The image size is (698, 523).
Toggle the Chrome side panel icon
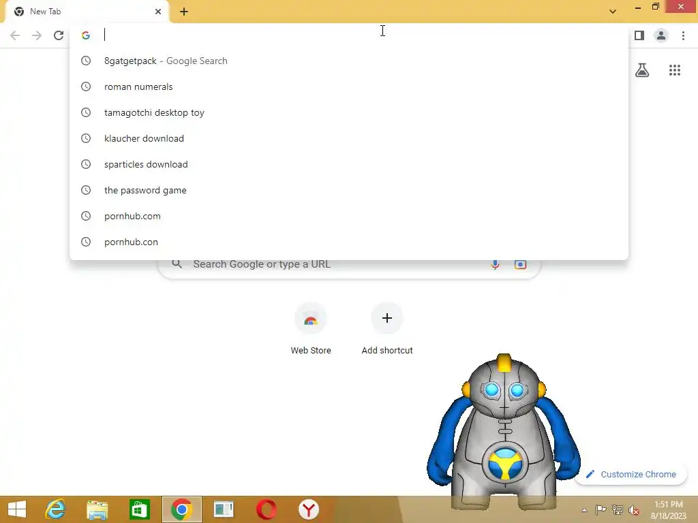point(639,35)
